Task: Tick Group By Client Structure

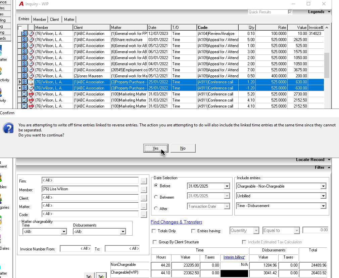Action: coord(155,242)
